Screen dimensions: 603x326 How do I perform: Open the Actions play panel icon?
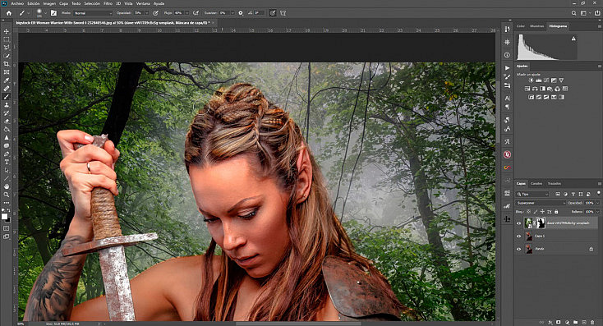[x=507, y=67]
